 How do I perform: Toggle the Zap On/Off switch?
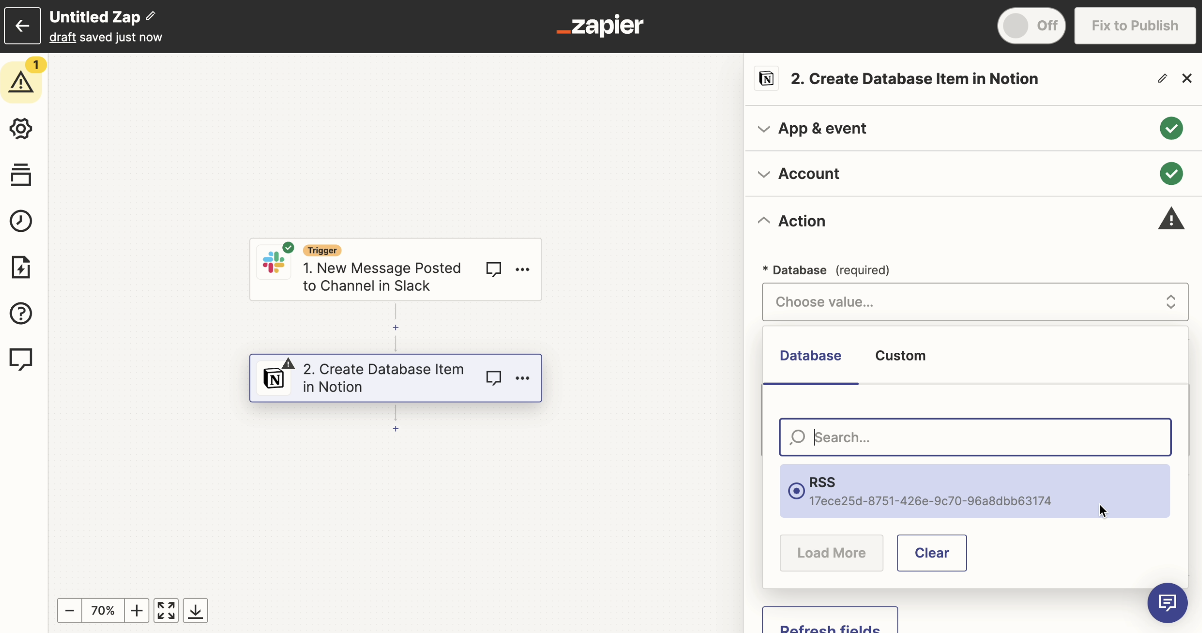1031,25
